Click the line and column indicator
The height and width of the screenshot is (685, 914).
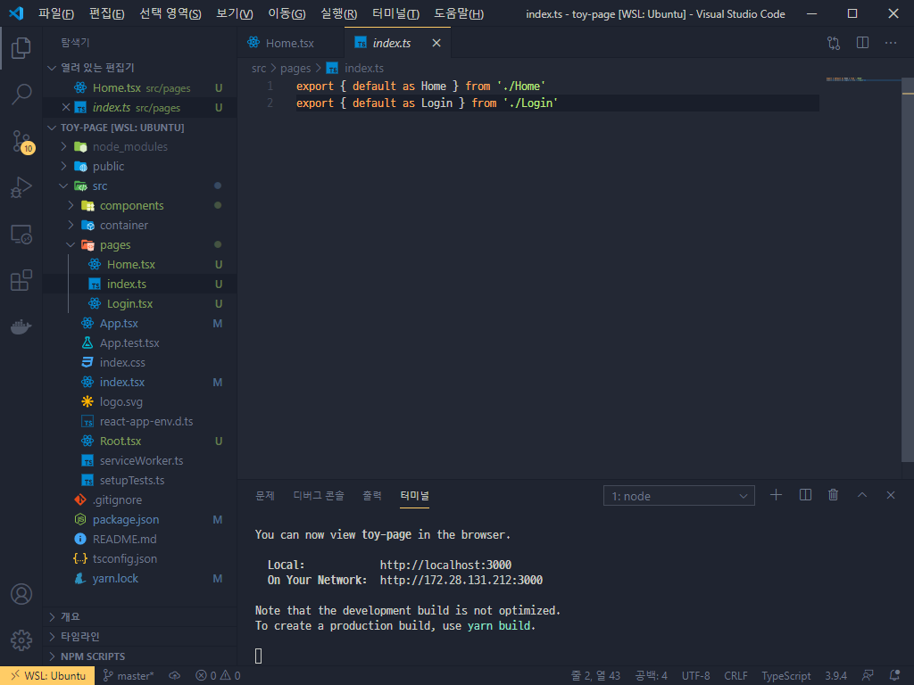(x=595, y=676)
